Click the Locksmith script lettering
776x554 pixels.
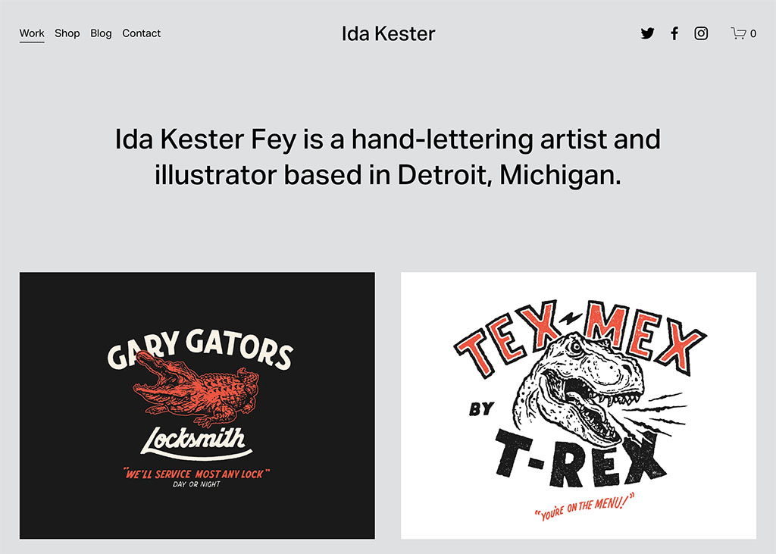[196, 441]
